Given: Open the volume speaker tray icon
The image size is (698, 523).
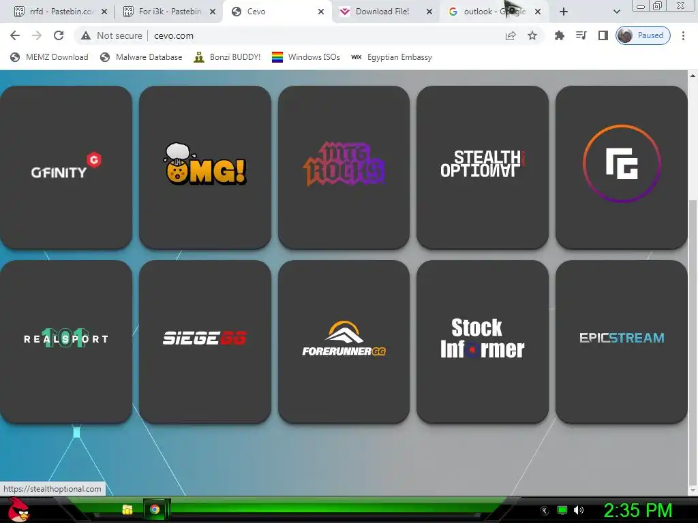Looking at the screenshot, I should [x=578, y=510].
